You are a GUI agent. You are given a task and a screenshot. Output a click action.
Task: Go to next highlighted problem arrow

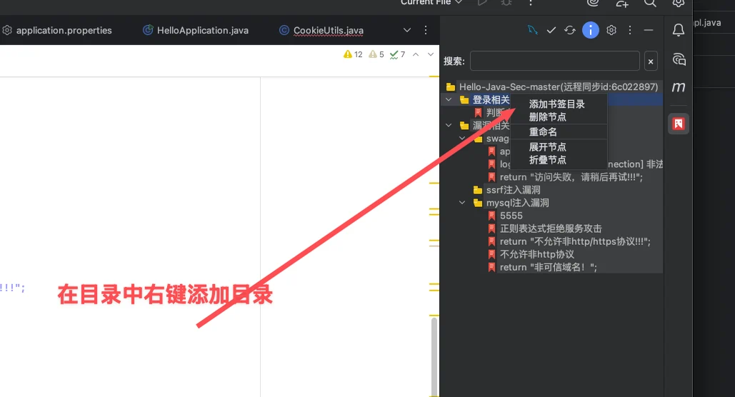(x=430, y=54)
